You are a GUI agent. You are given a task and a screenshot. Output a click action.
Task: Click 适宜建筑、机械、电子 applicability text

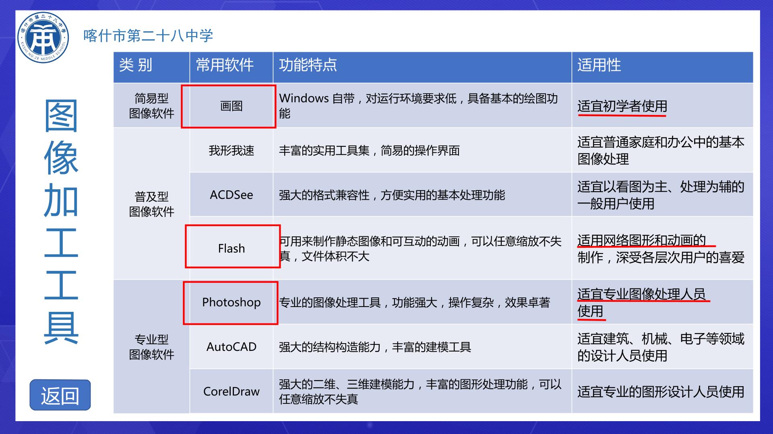click(x=661, y=347)
